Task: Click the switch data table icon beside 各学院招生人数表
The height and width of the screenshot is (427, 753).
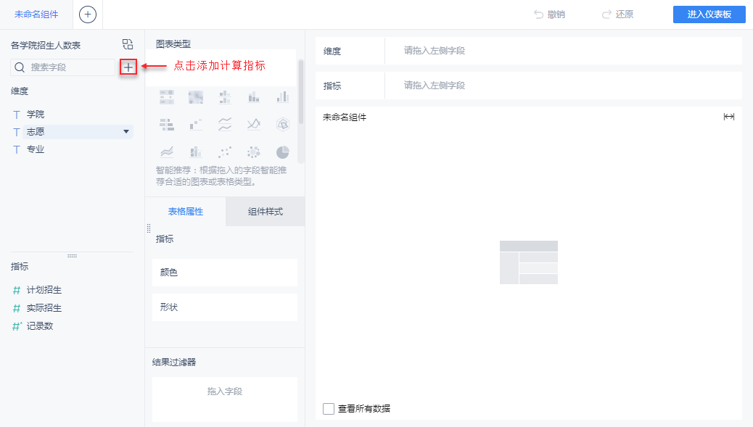Action: coord(127,45)
